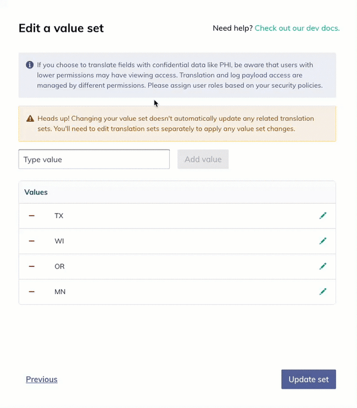Click the warning triangle icon
Viewport: 357px width, 408px height.
click(x=30, y=118)
